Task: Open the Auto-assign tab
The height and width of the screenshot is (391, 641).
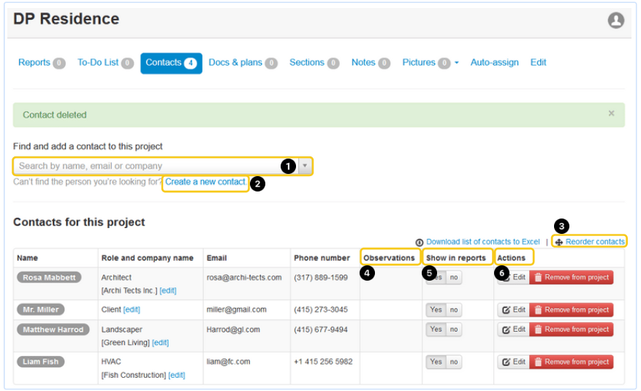Action: [x=494, y=63]
